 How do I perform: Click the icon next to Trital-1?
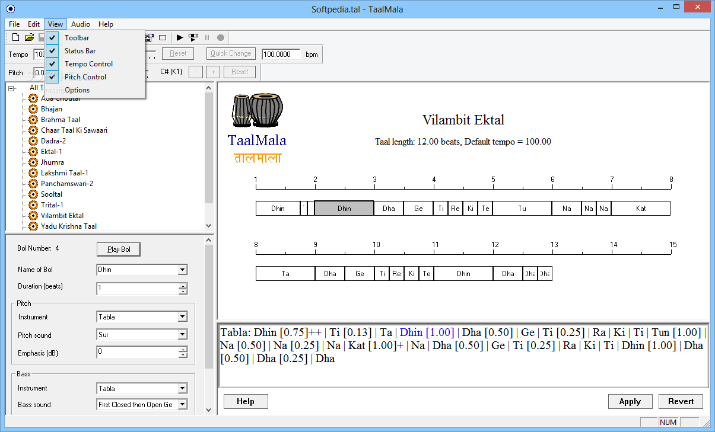(33, 205)
